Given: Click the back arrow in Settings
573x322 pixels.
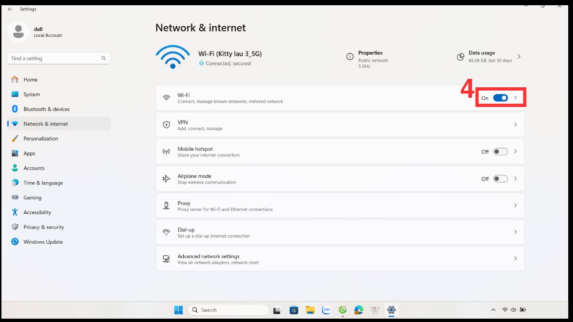Looking at the screenshot, I should 11,9.
